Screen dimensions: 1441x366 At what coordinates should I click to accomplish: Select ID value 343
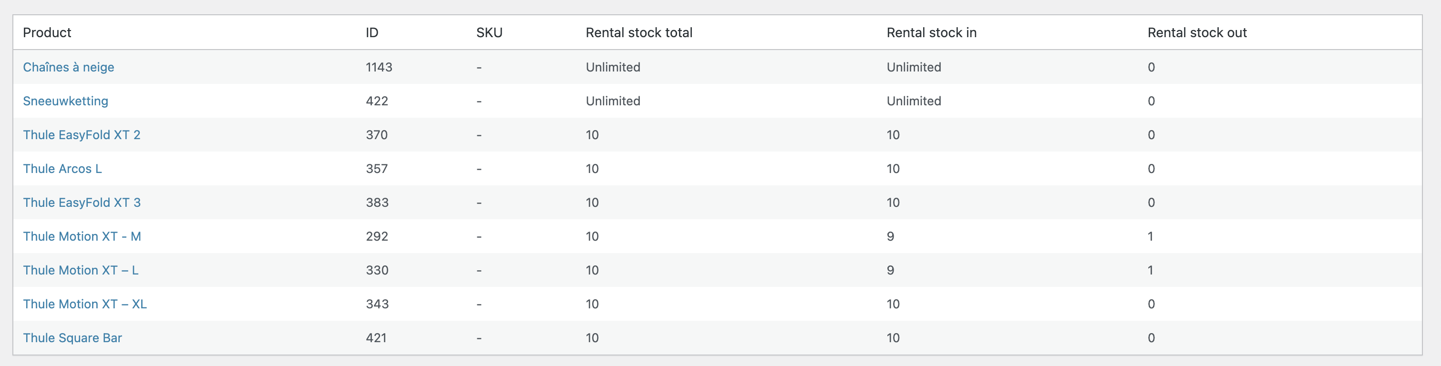point(377,304)
